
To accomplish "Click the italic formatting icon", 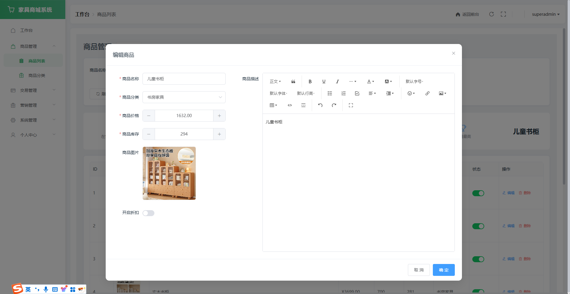I will click(337, 81).
